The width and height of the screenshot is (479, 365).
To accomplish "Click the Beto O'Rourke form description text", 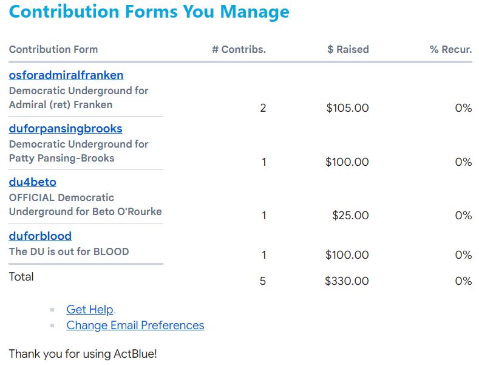I will (x=85, y=205).
